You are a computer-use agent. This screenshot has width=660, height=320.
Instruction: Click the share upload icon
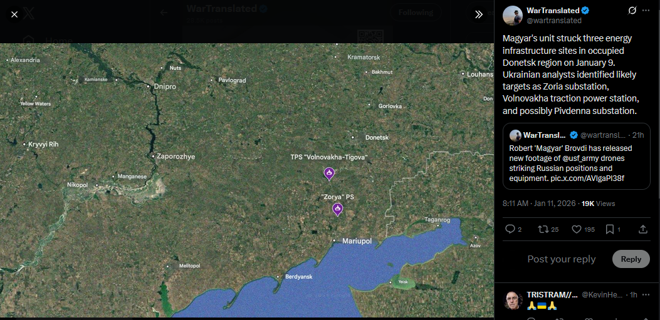pos(642,229)
